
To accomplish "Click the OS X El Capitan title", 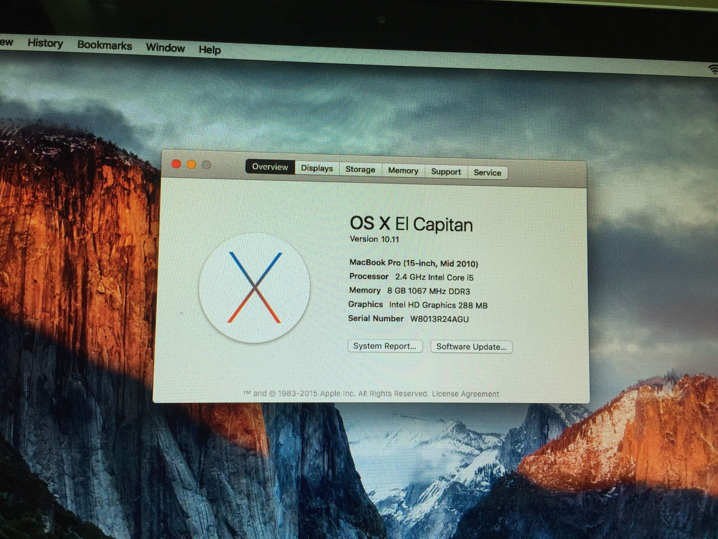I will pos(411,224).
